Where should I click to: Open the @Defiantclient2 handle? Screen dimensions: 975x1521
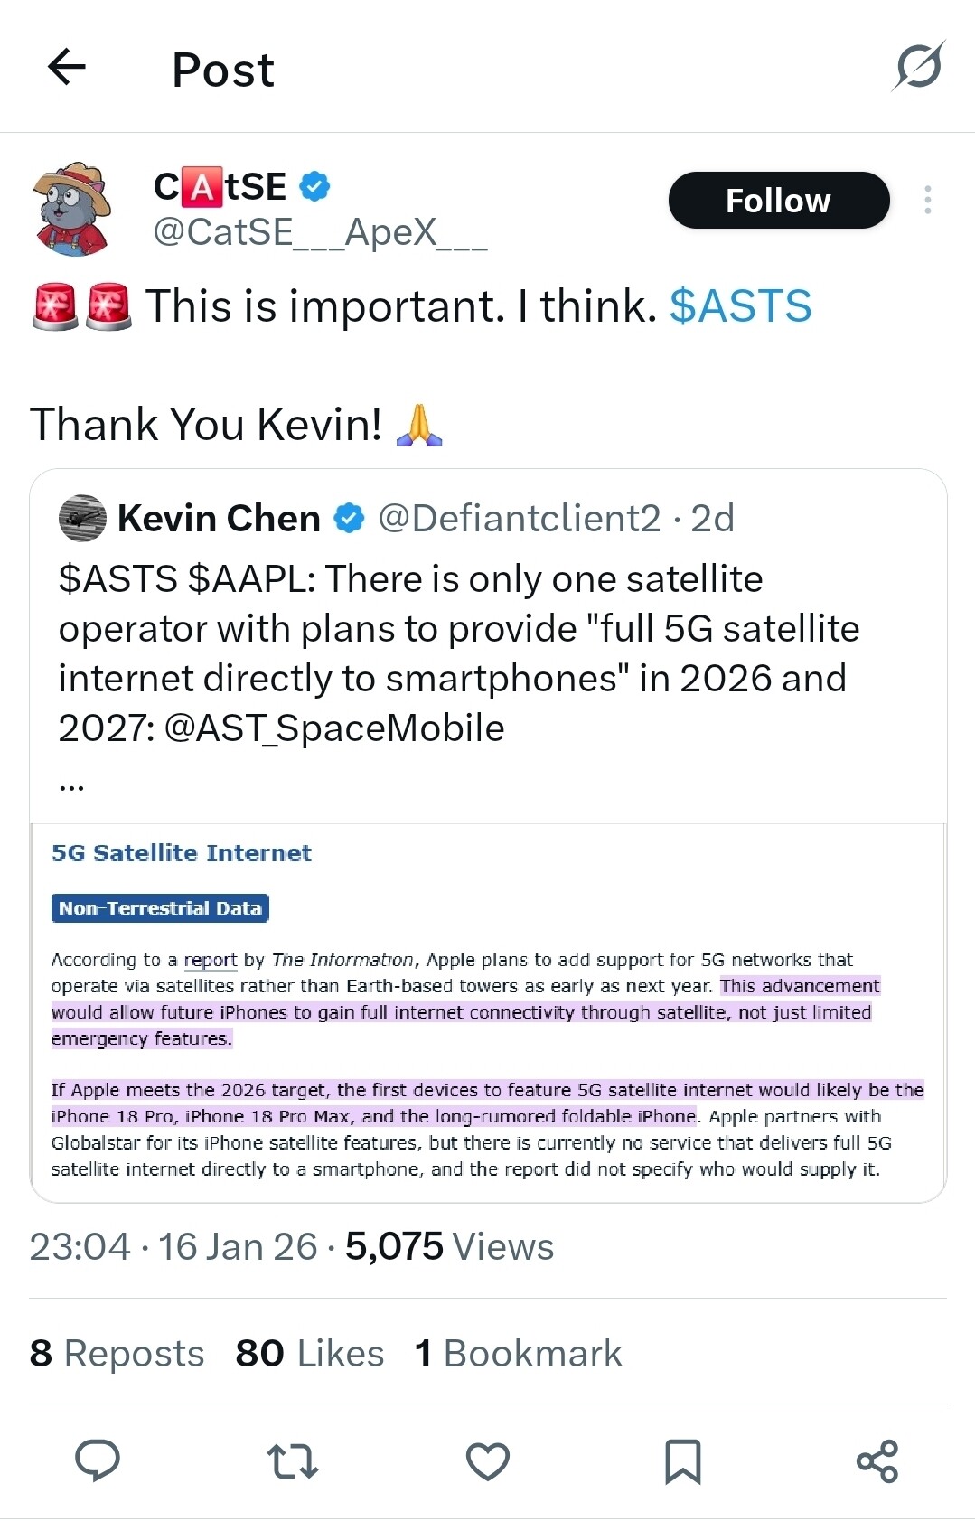point(520,519)
